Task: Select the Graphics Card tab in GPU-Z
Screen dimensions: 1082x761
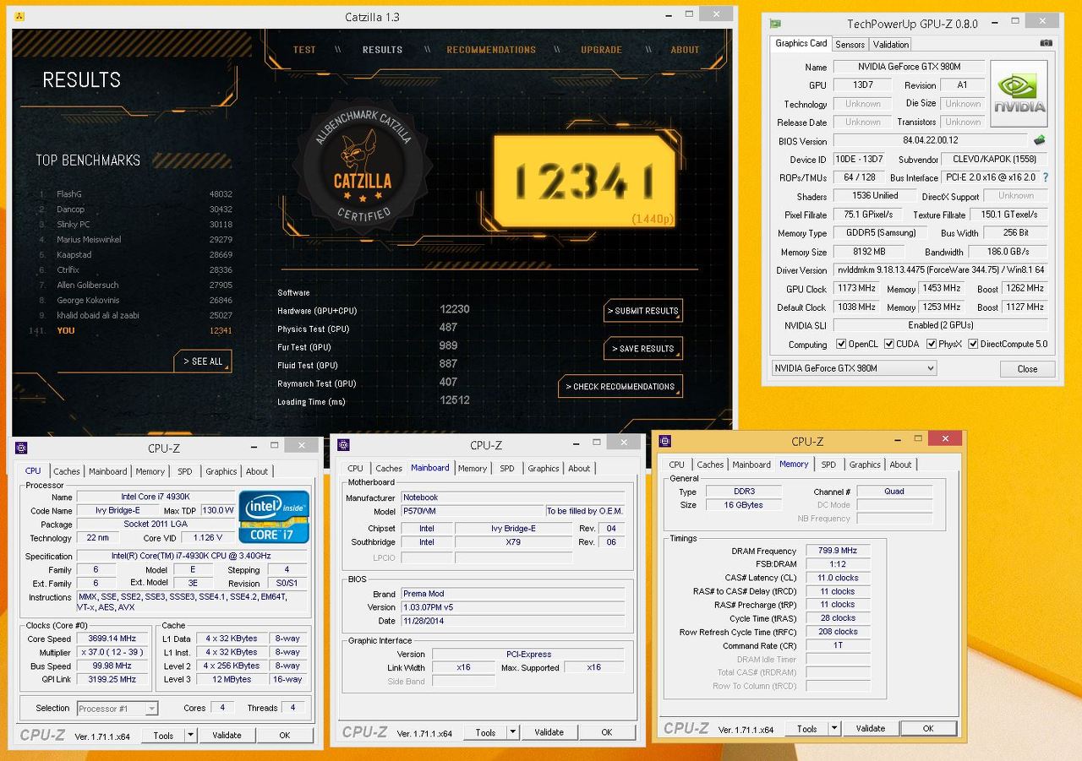Action: tap(801, 43)
